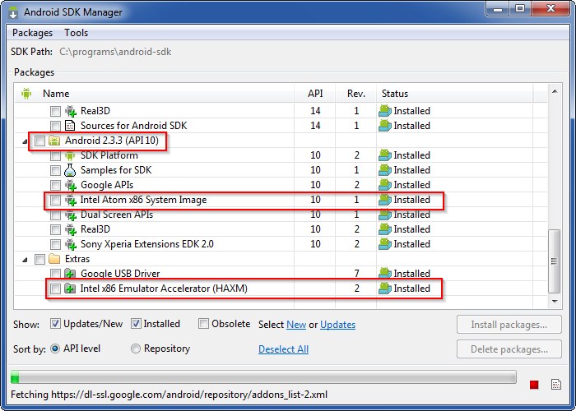Click the fetching progress bar
The height and width of the screenshot is (411, 576).
click(263, 377)
